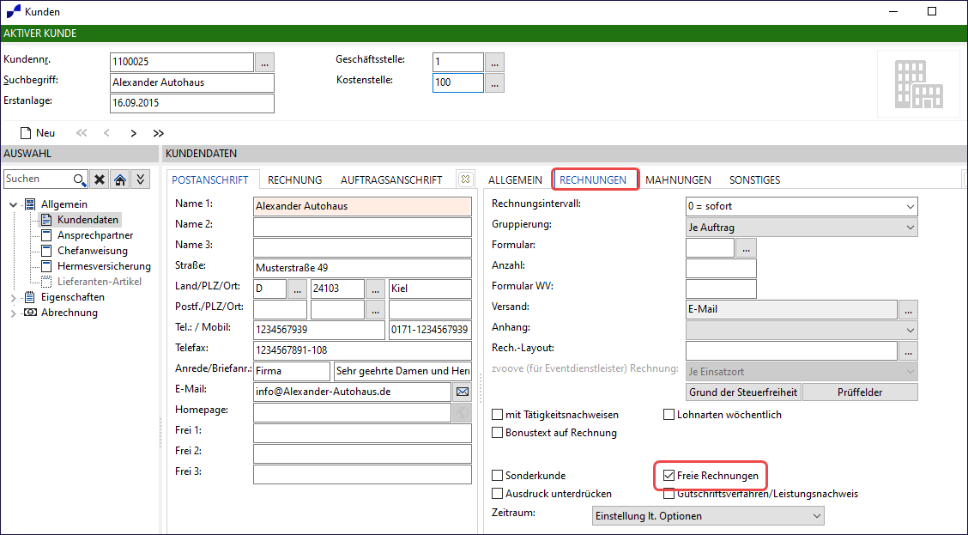Open country lookup next to Land field
968x535 pixels.
point(297,289)
